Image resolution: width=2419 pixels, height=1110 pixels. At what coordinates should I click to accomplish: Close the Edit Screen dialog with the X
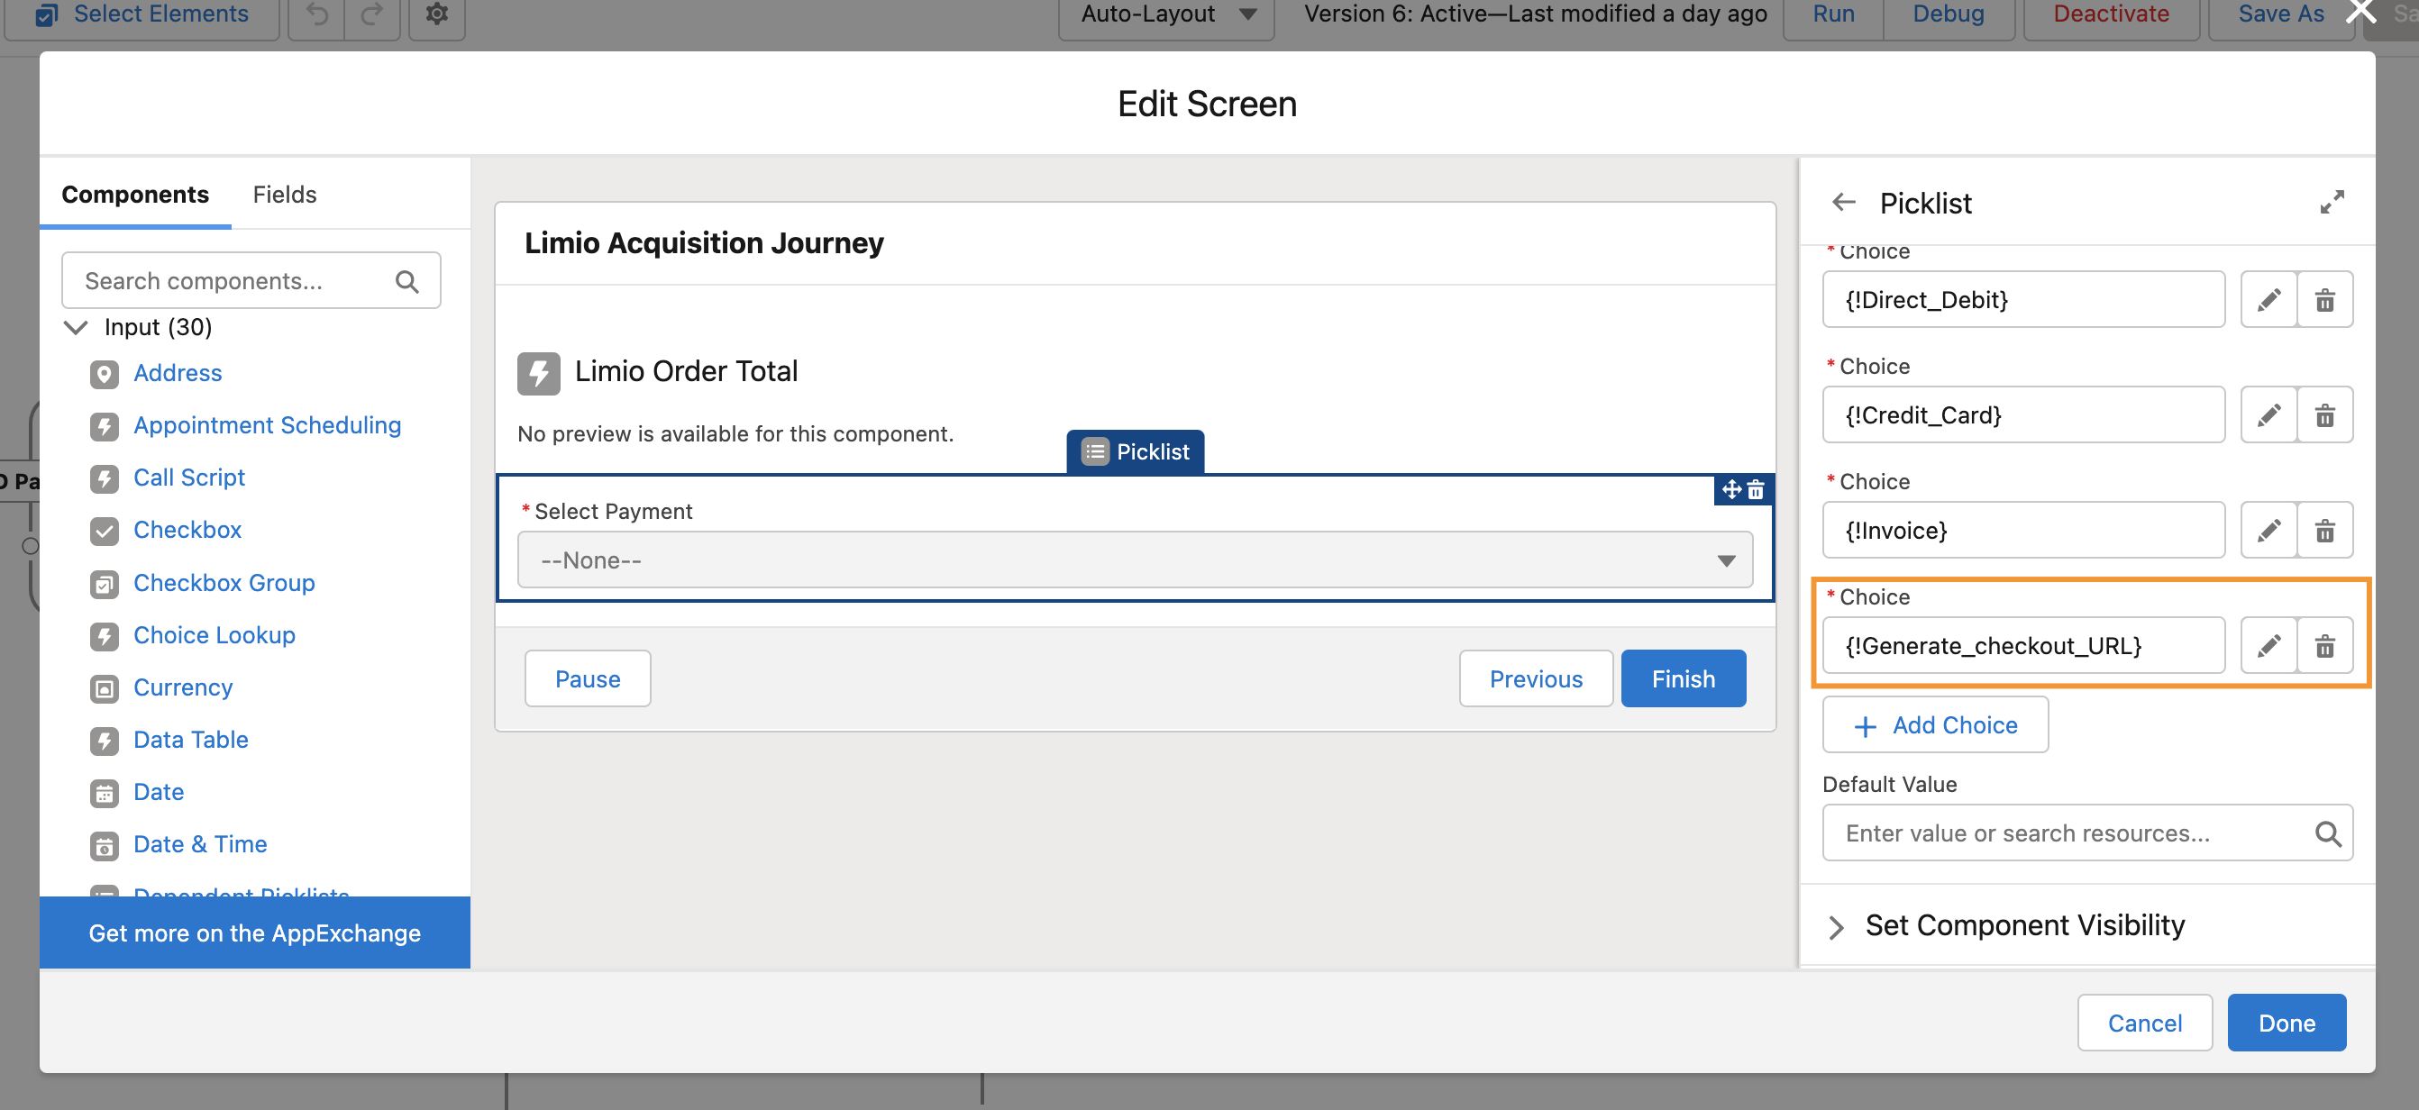pyautogui.click(x=2360, y=13)
